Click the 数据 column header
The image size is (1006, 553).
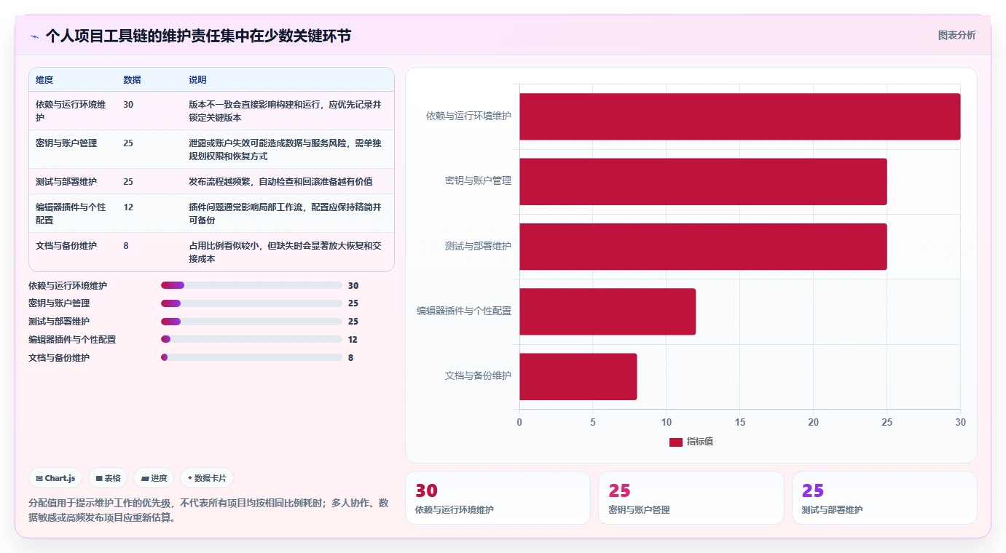point(132,80)
